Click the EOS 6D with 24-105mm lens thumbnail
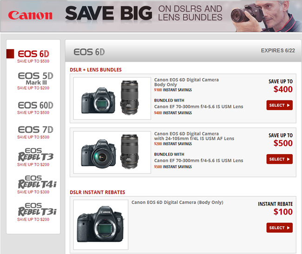Screen dimensions: 302x254 (112, 152)
